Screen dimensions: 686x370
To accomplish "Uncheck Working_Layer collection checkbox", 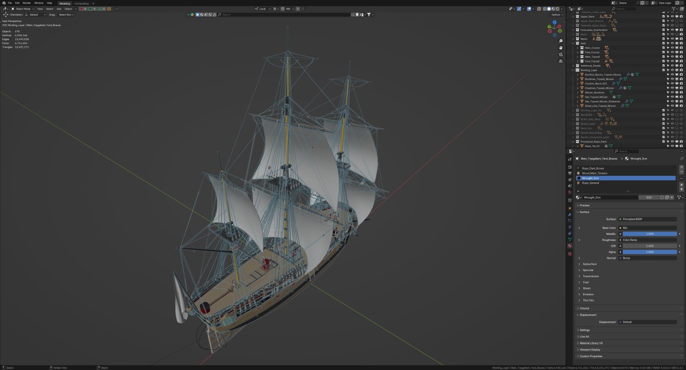I will pyautogui.click(x=663, y=70).
